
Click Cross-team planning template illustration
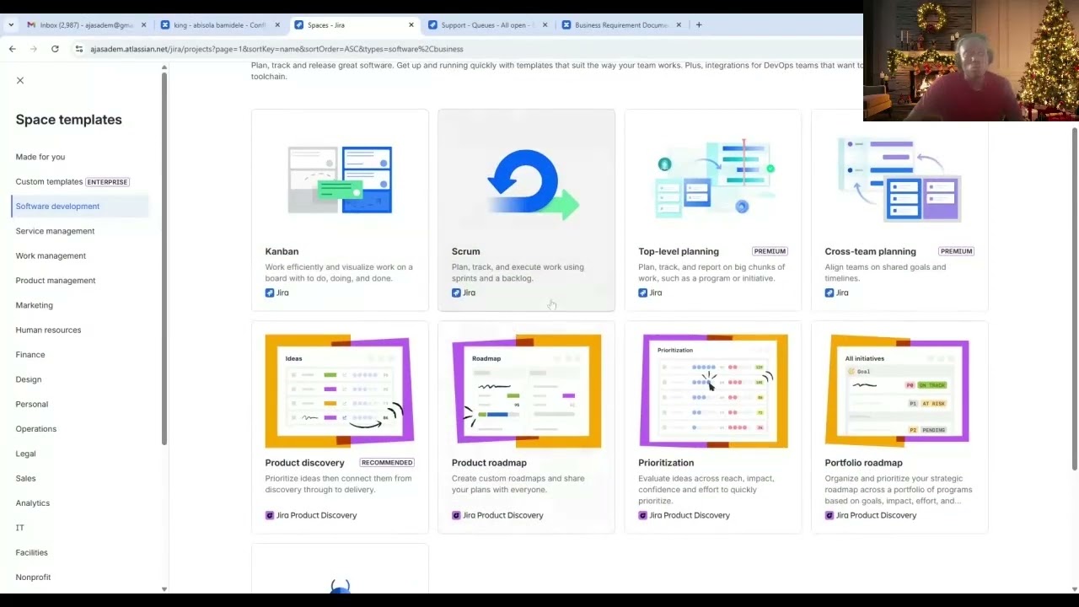pos(899,180)
